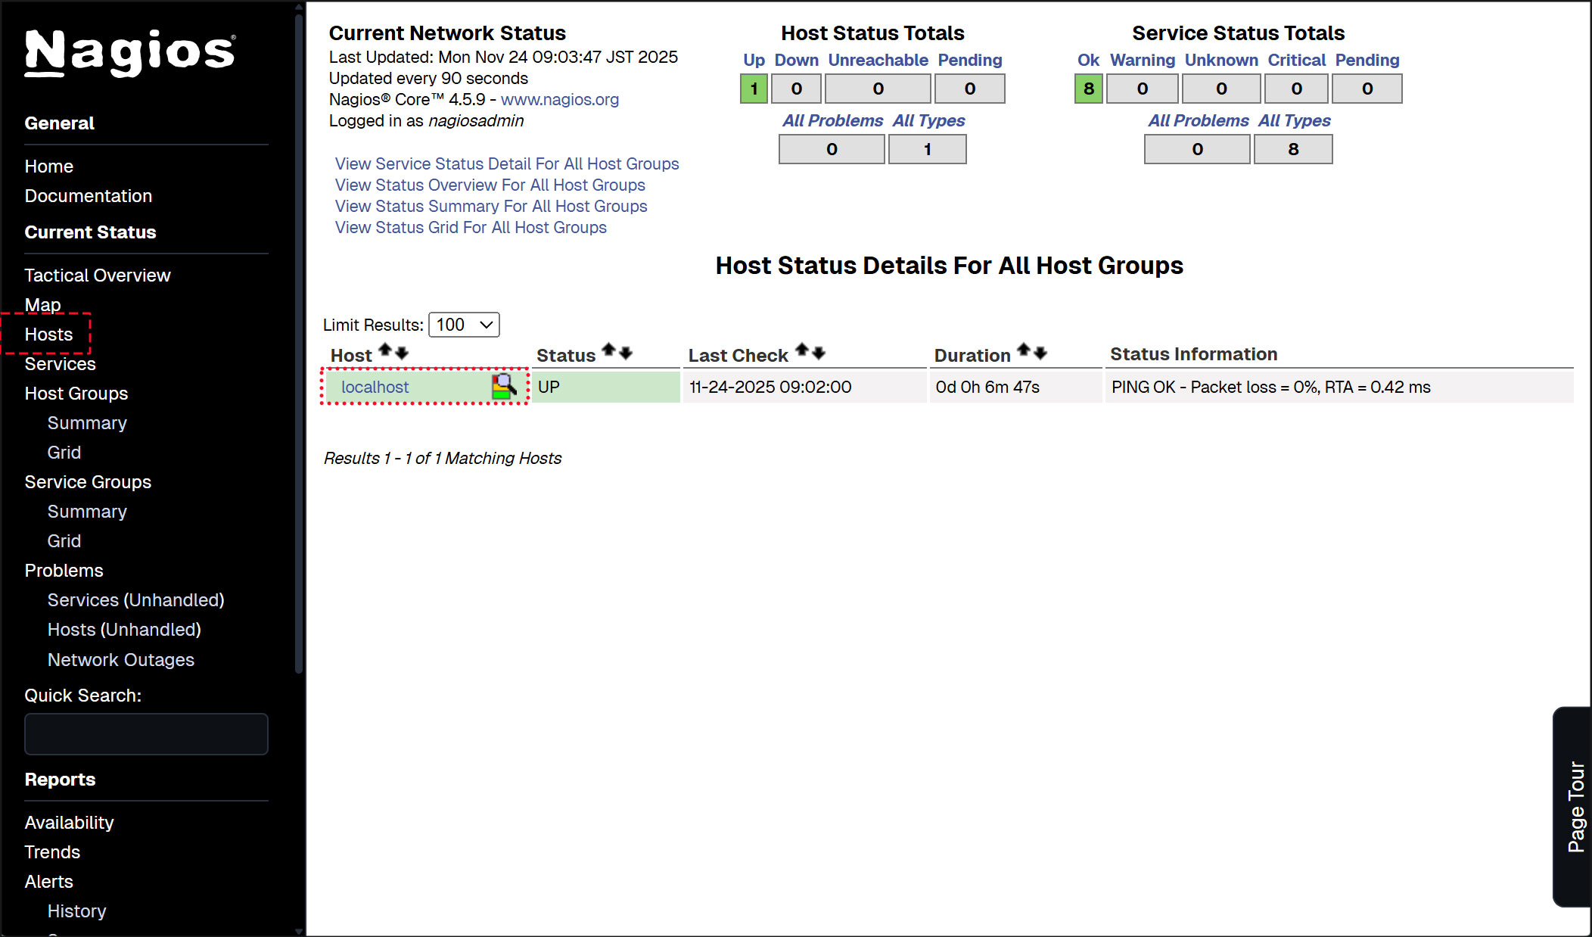Viewport: 1592px width, 937px height.
Task: Click green Up host count box
Action: tap(754, 89)
